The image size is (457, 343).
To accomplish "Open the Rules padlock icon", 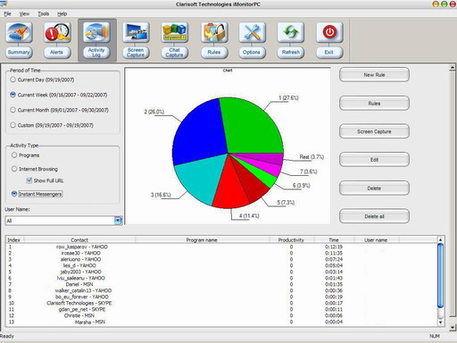I will 214,32.
